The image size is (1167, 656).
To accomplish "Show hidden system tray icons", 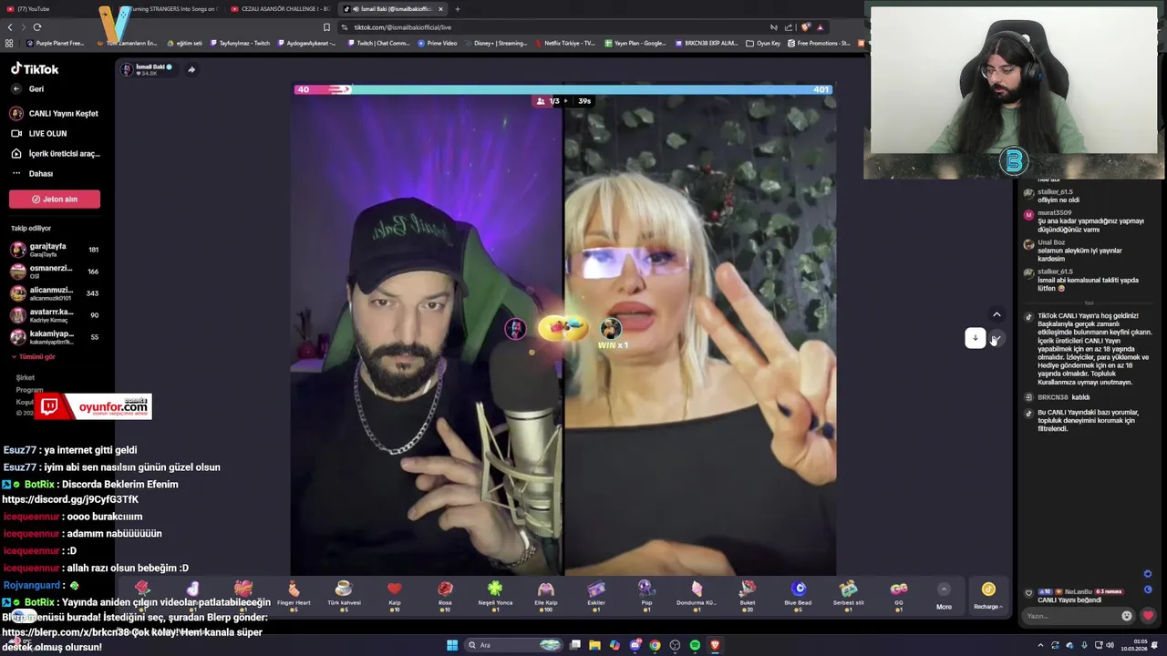I will click(x=1040, y=645).
